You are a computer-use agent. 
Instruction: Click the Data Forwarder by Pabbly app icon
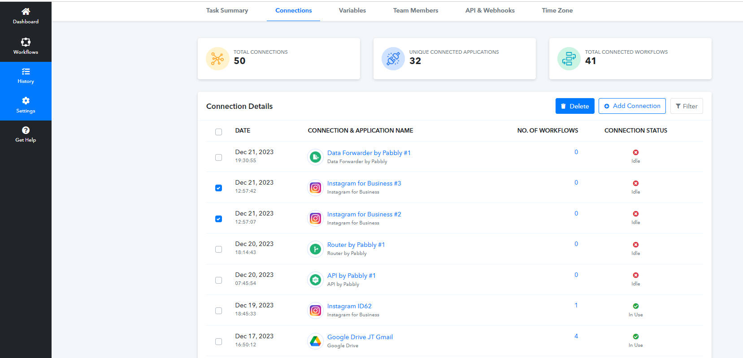316,157
